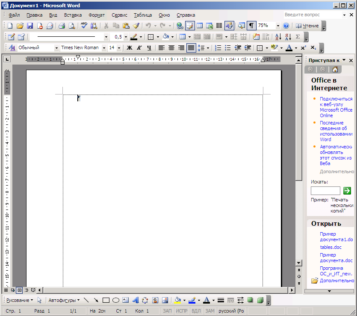The image size is (357, 316).
Task: Create a new blank document icon
Action: [10, 26]
